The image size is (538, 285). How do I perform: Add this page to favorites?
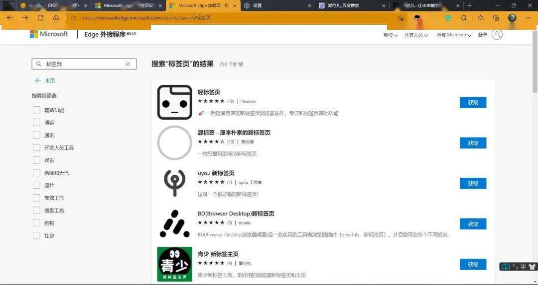[x=401, y=18]
